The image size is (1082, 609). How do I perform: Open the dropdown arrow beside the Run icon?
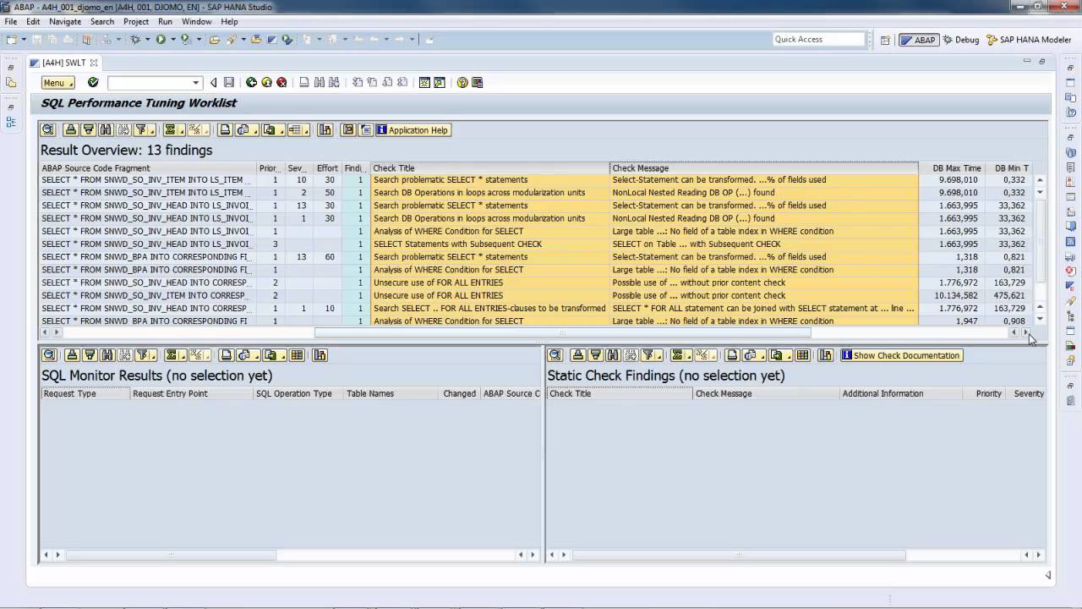pos(172,39)
